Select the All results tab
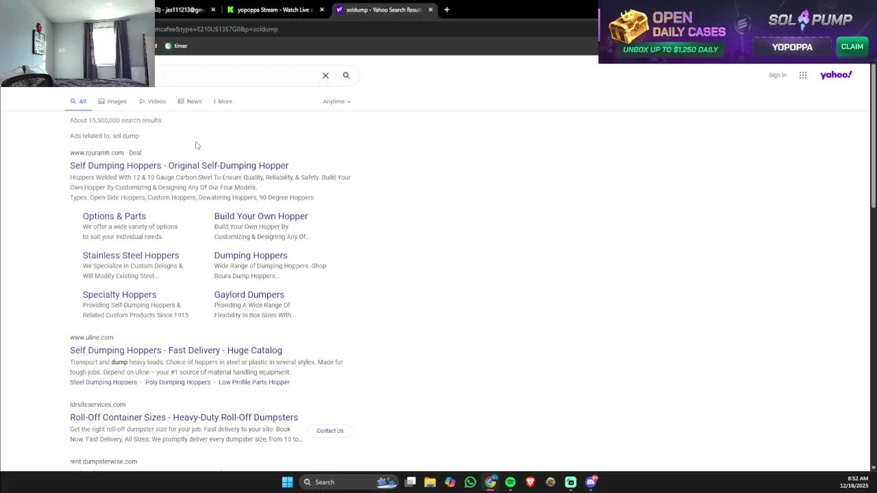877x493 pixels. 78,101
